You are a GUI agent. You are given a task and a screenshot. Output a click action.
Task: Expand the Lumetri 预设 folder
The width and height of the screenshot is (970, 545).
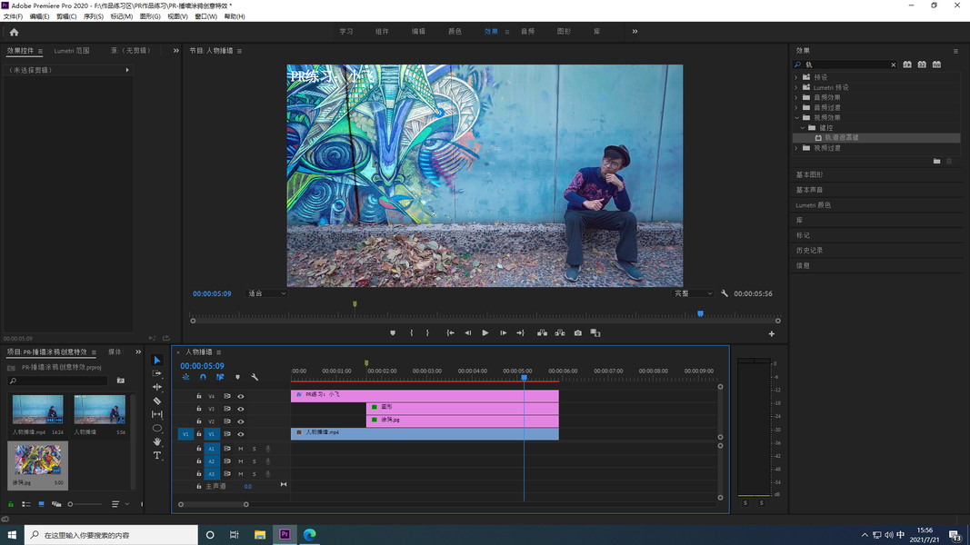796,87
